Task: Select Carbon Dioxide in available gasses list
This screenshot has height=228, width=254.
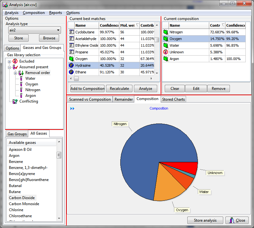Action: pos(22,198)
